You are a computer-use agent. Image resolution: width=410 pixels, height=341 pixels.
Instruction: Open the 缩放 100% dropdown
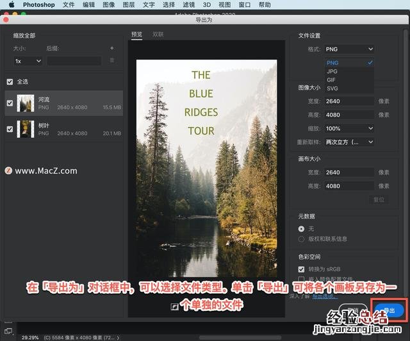tap(349, 128)
